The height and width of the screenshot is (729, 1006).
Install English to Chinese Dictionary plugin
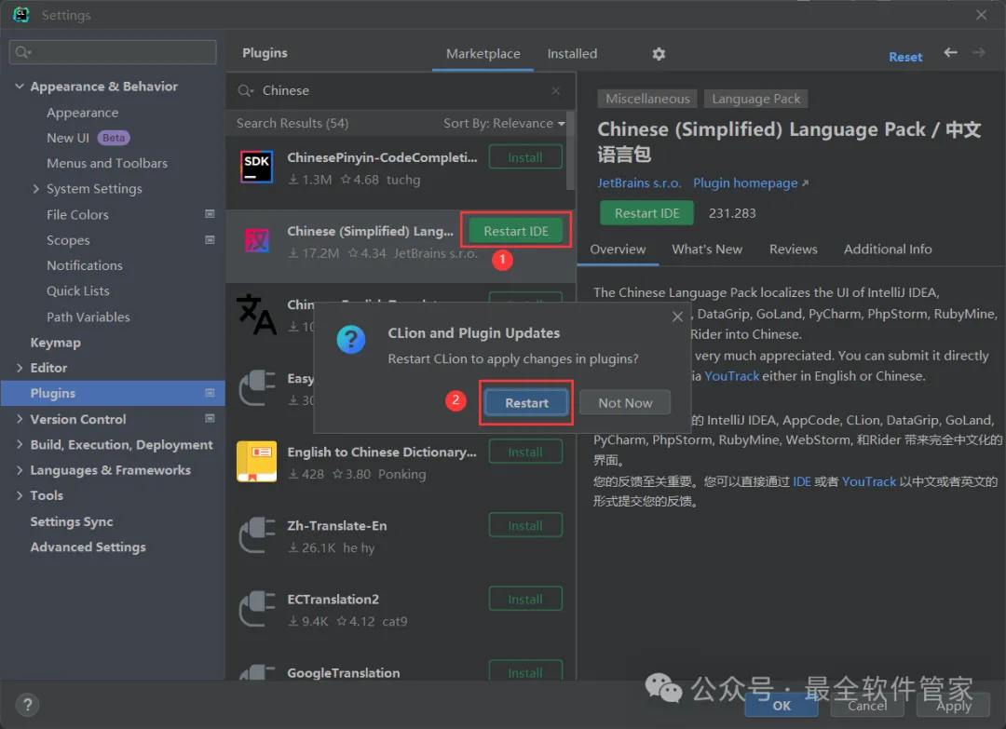point(525,452)
